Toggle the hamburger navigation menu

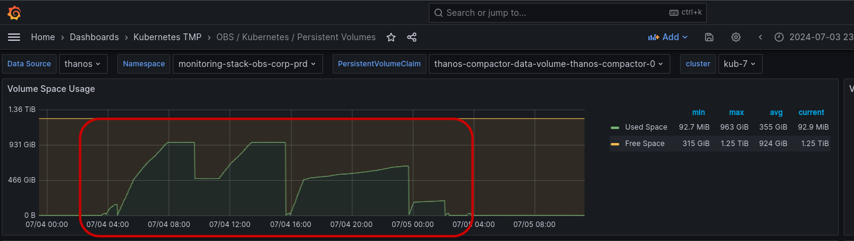[14, 37]
